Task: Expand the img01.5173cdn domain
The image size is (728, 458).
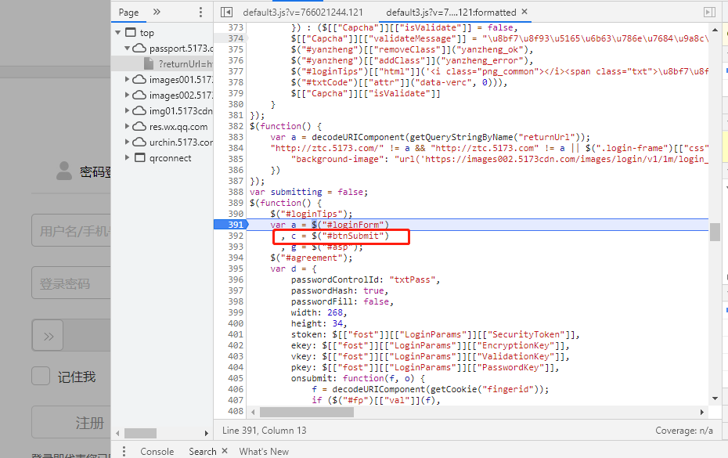Action: [x=128, y=110]
